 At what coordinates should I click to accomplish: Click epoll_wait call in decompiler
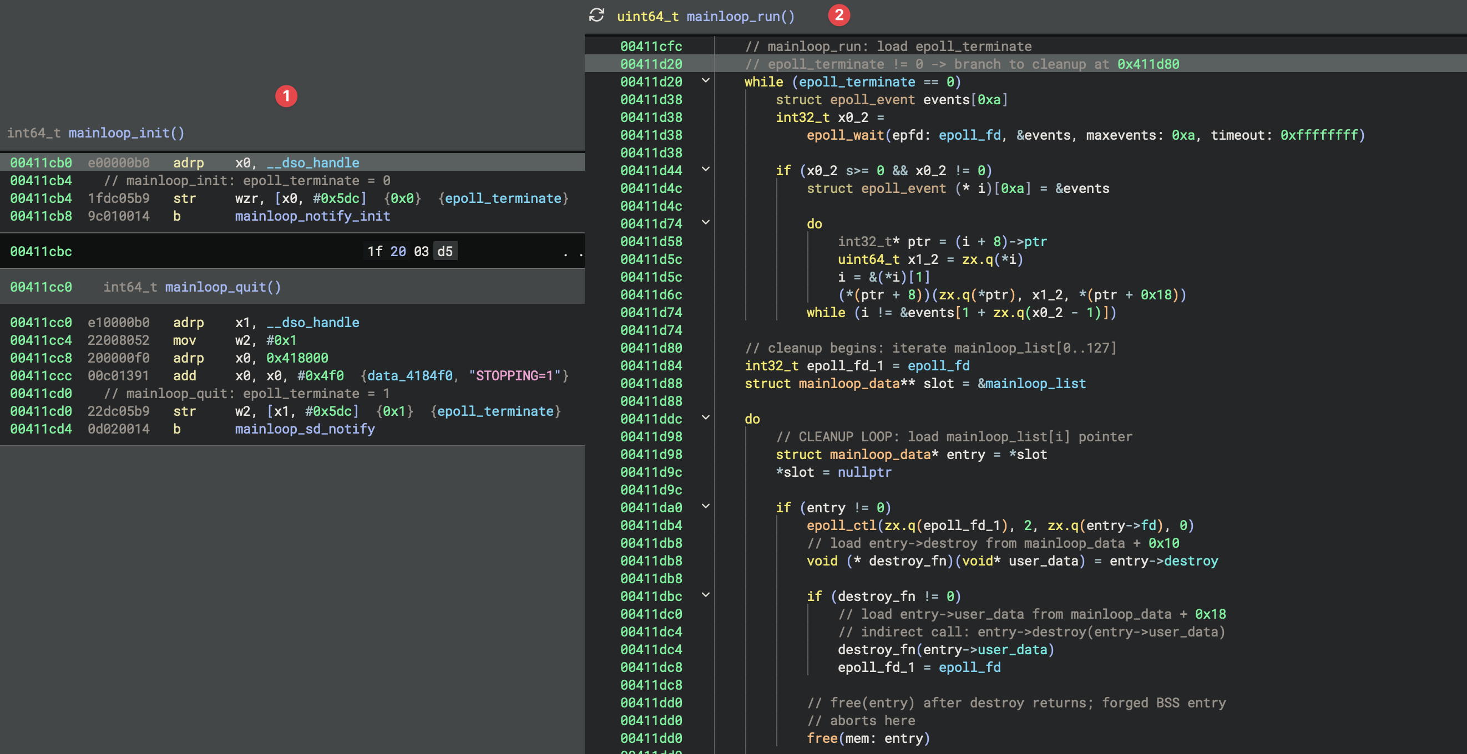[845, 135]
